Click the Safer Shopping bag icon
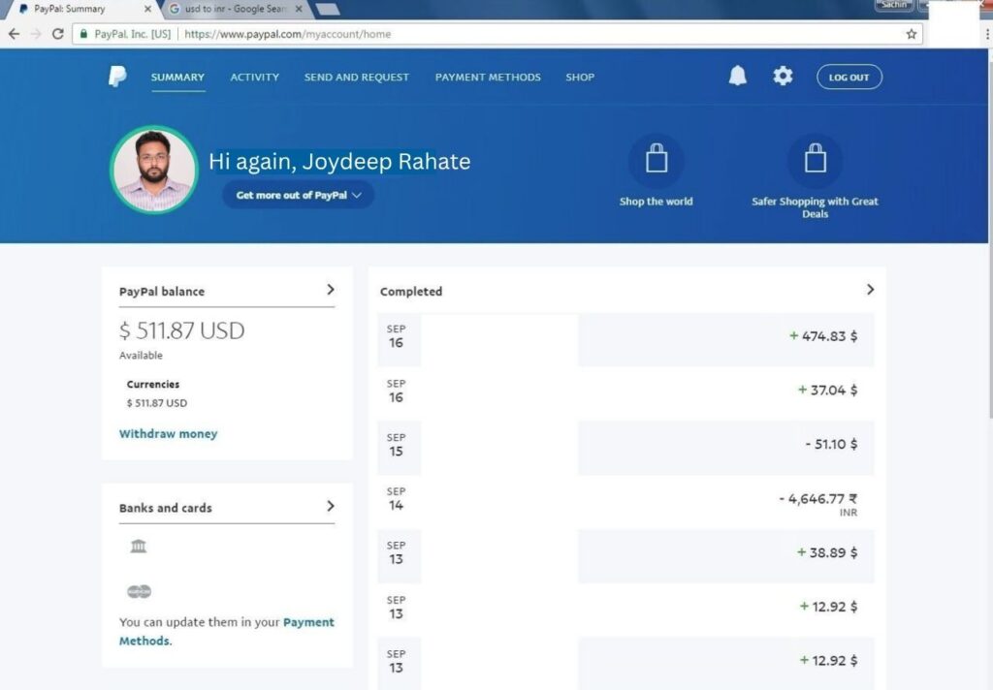Screen dimensions: 993x690 tap(815, 160)
